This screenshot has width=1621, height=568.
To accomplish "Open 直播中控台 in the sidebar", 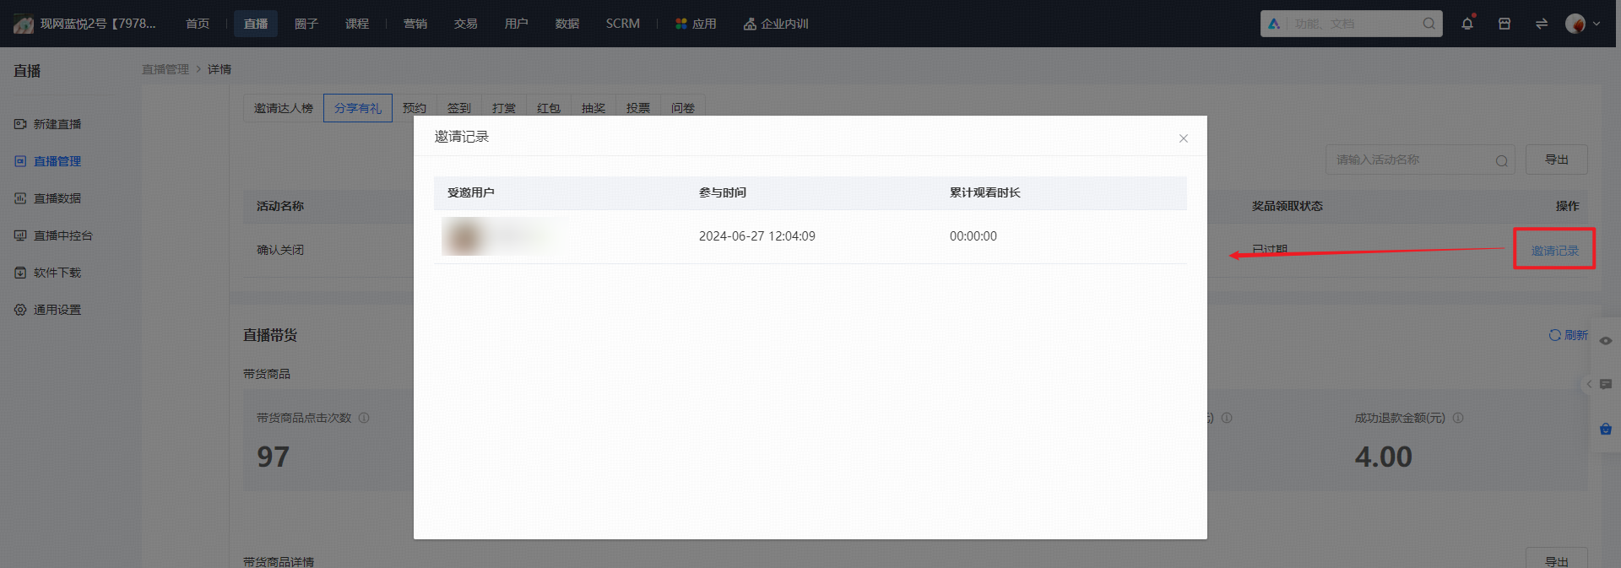I will pos(63,235).
